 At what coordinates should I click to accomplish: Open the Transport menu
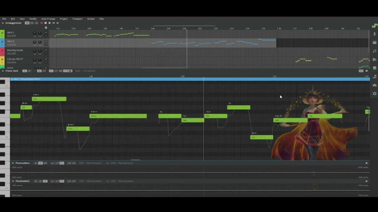pos(77,19)
